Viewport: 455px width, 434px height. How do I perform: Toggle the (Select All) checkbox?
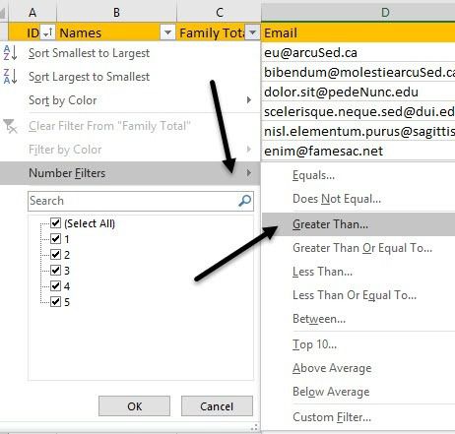pyautogui.click(x=55, y=223)
